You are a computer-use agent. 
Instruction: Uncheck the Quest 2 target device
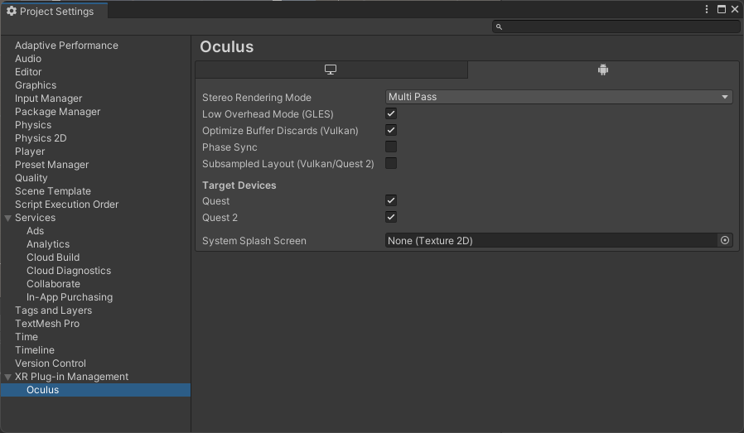coord(391,217)
